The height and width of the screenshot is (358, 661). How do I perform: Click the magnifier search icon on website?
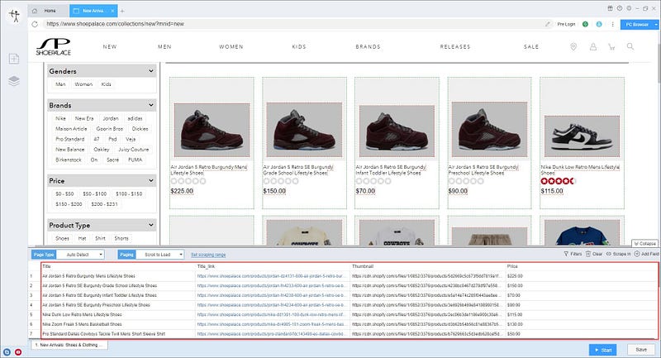pos(630,46)
